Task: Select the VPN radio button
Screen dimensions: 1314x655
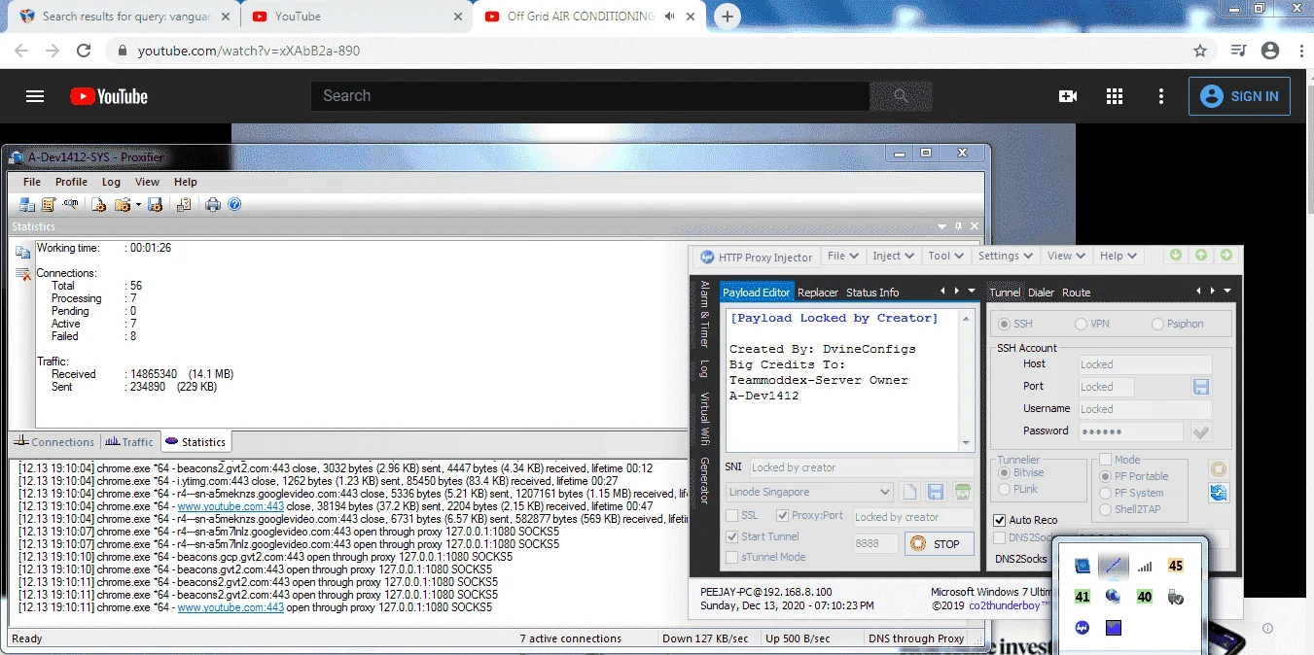Action: point(1081,324)
